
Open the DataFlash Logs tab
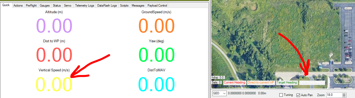point(107,5)
